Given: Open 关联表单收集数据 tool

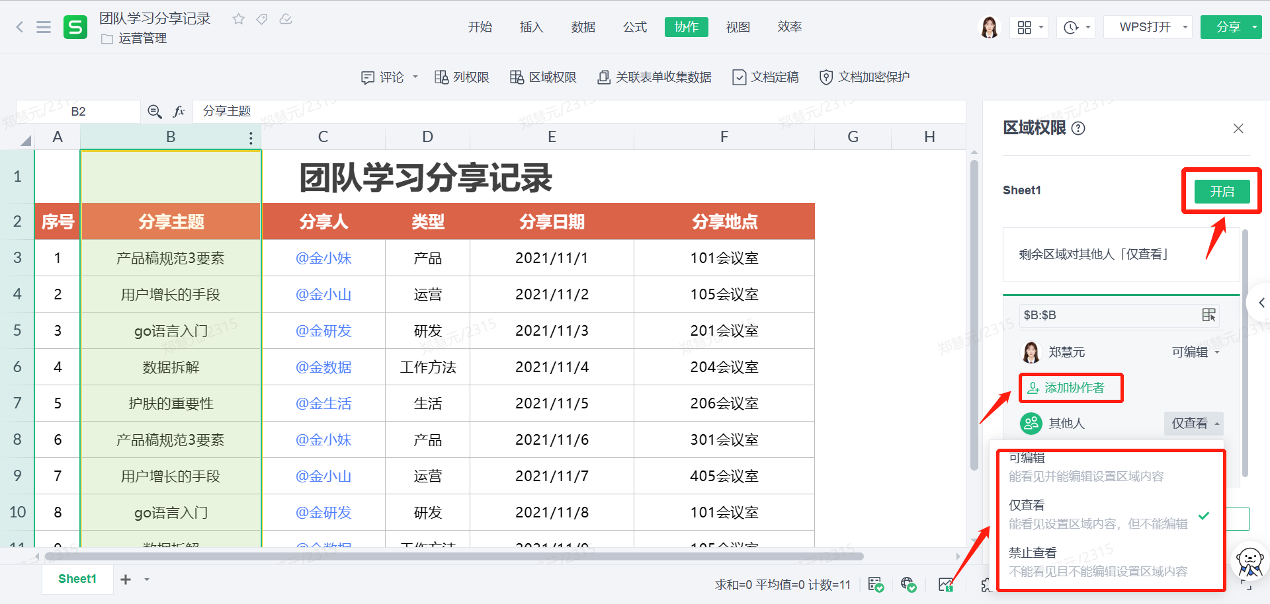Looking at the screenshot, I should (x=654, y=77).
